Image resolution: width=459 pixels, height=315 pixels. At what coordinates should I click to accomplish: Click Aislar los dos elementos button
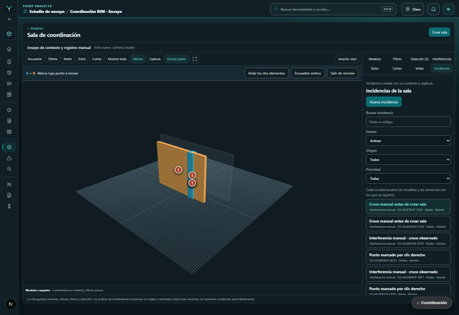coord(267,73)
